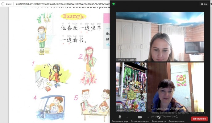
Task: Click the green encryption shield icon
Action: point(114,4)
